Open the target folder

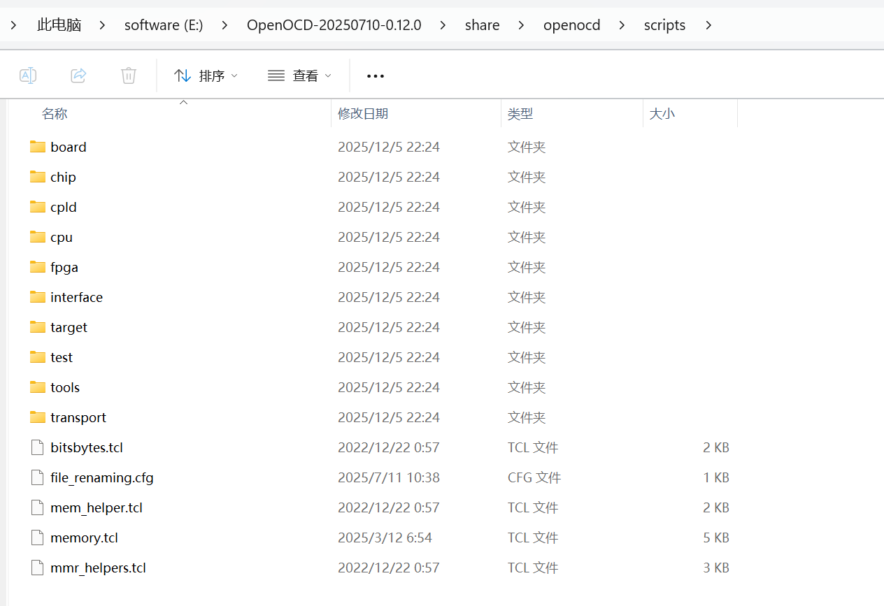[x=69, y=326]
